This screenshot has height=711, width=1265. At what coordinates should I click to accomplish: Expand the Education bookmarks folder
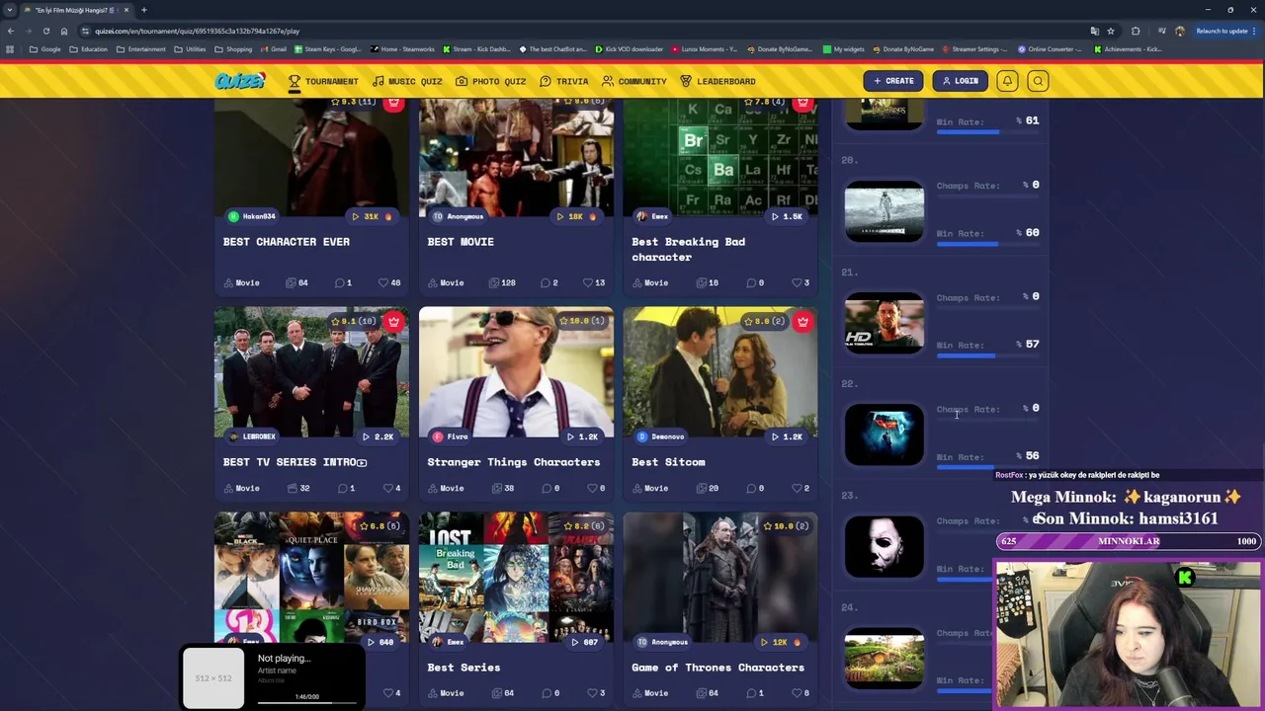click(x=88, y=48)
